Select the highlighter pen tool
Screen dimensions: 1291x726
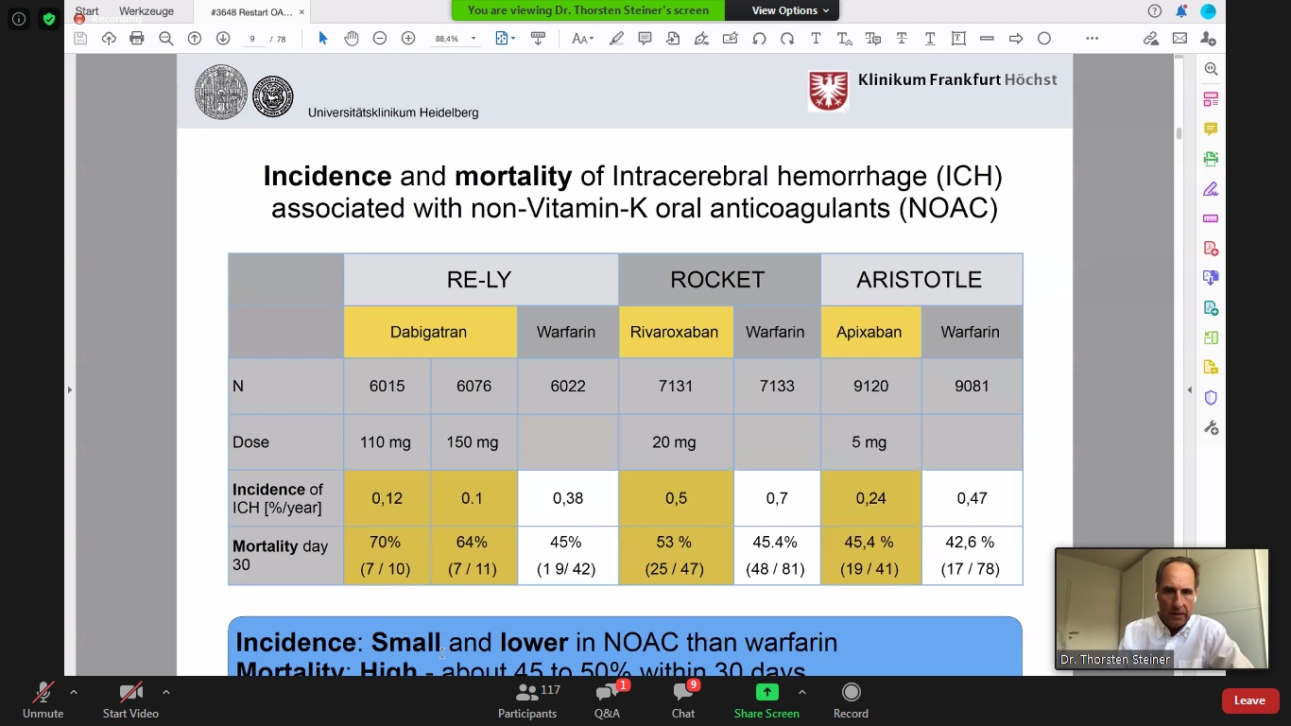[x=616, y=39]
